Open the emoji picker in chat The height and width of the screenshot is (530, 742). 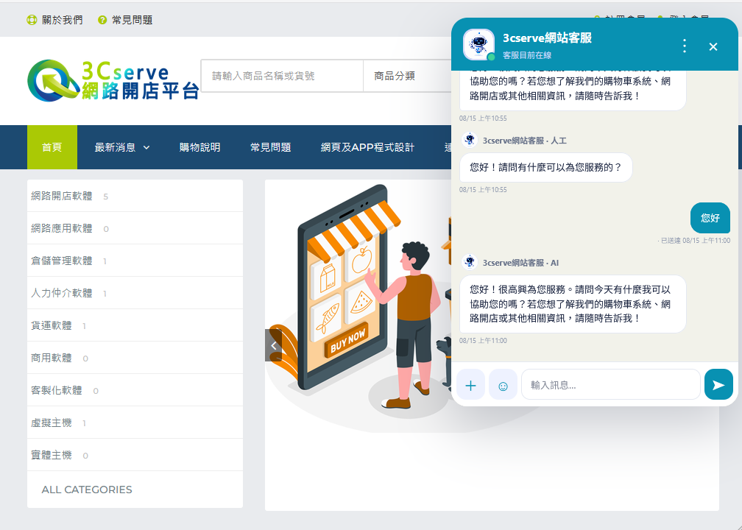[x=503, y=385]
